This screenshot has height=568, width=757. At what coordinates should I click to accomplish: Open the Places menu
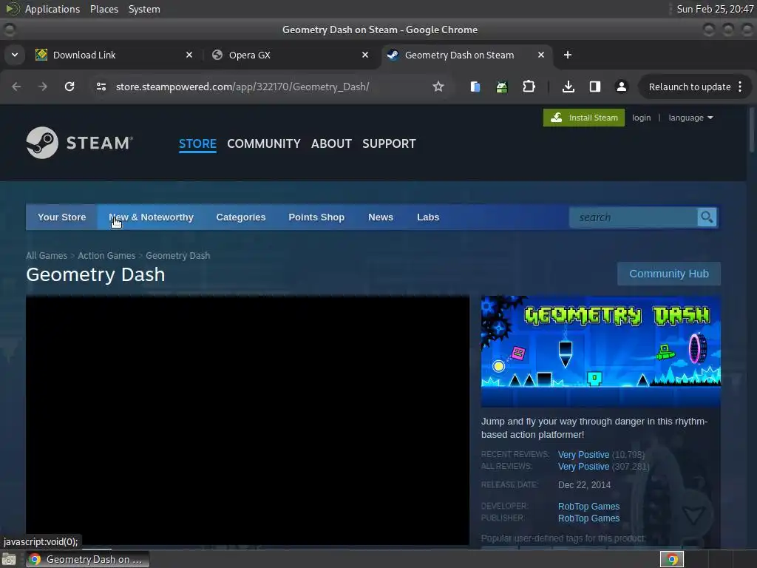click(x=104, y=9)
